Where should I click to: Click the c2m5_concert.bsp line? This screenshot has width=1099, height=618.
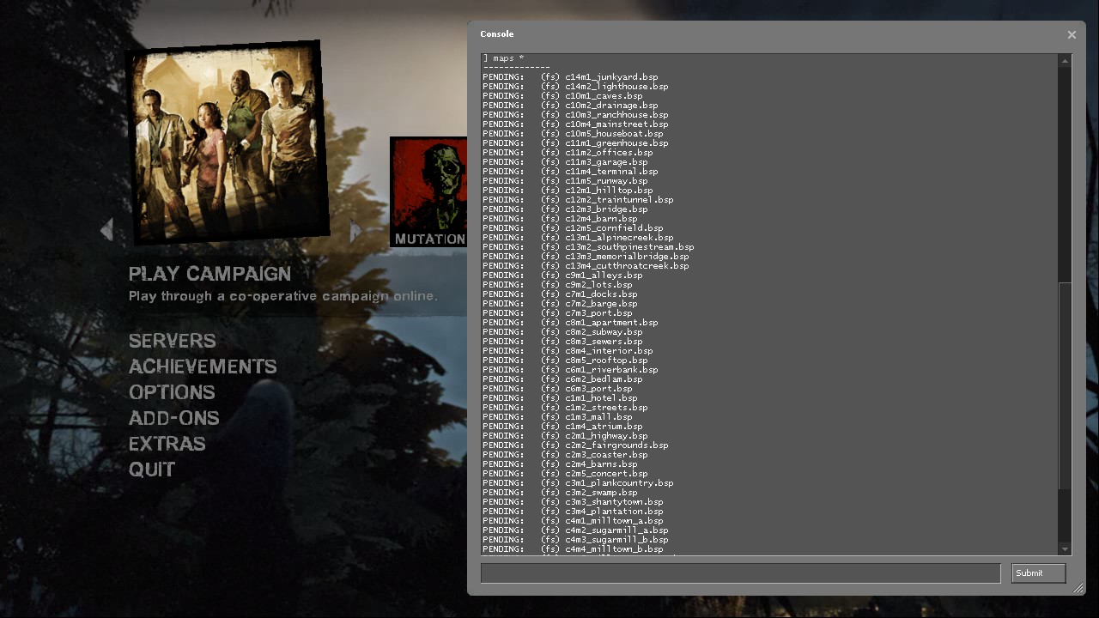tap(565, 474)
